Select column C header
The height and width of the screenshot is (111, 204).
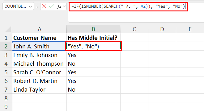[134, 29]
